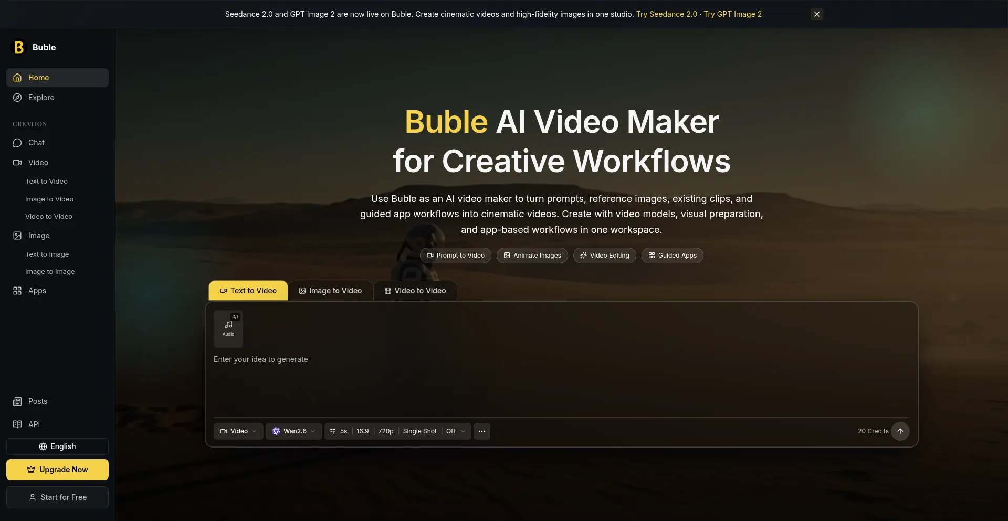This screenshot has width=1008, height=521.
Task: Follow the Try GPT Image 2 link
Action: 733,14
